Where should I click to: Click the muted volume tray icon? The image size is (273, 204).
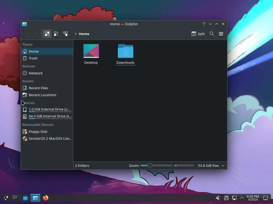pyautogui.click(x=218, y=198)
